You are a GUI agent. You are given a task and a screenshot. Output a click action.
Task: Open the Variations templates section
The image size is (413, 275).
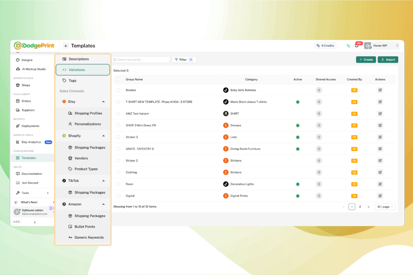tap(83, 70)
